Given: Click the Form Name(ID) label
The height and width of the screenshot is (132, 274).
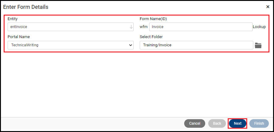Looking at the screenshot, I should [153, 19].
